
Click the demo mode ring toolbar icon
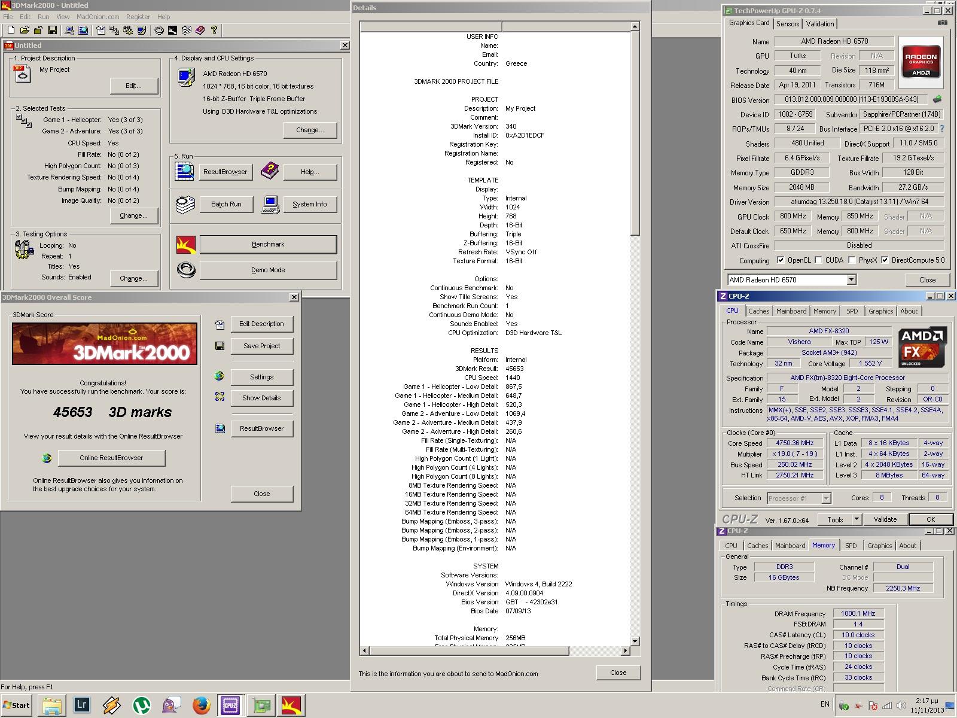[159, 30]
